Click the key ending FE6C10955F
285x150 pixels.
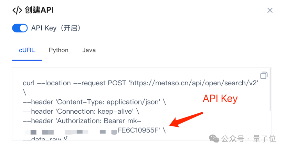pyautogui.click(x=139, y=130)
